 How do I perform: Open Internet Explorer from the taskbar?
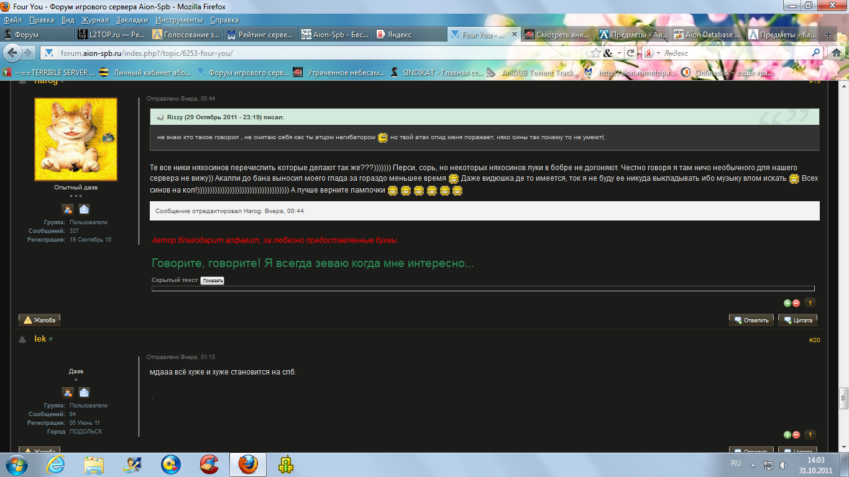point(56,465)
